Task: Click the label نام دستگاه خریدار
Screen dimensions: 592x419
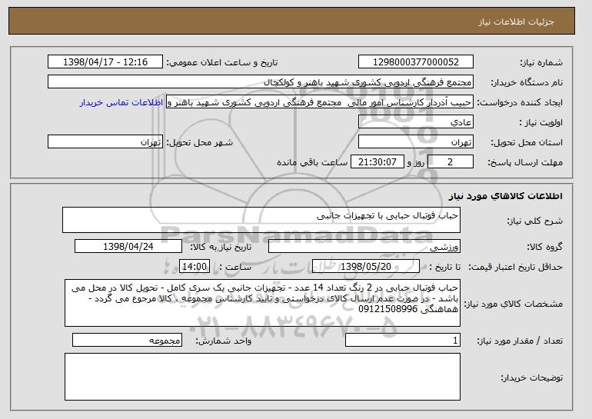Action: click(x=527, y=82)
